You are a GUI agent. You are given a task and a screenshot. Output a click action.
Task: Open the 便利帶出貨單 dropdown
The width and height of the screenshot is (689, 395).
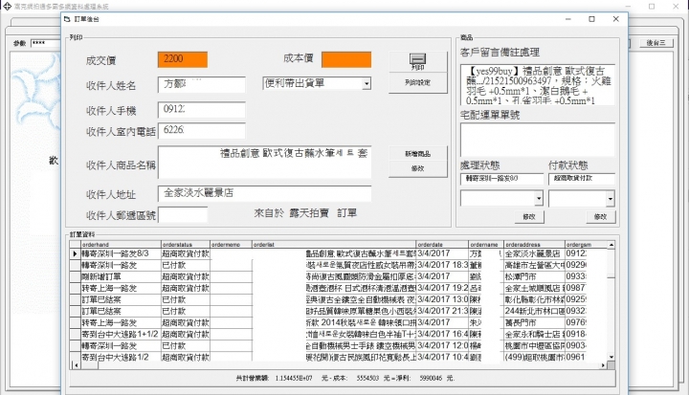pyautogui.click(x=367, y=84)
